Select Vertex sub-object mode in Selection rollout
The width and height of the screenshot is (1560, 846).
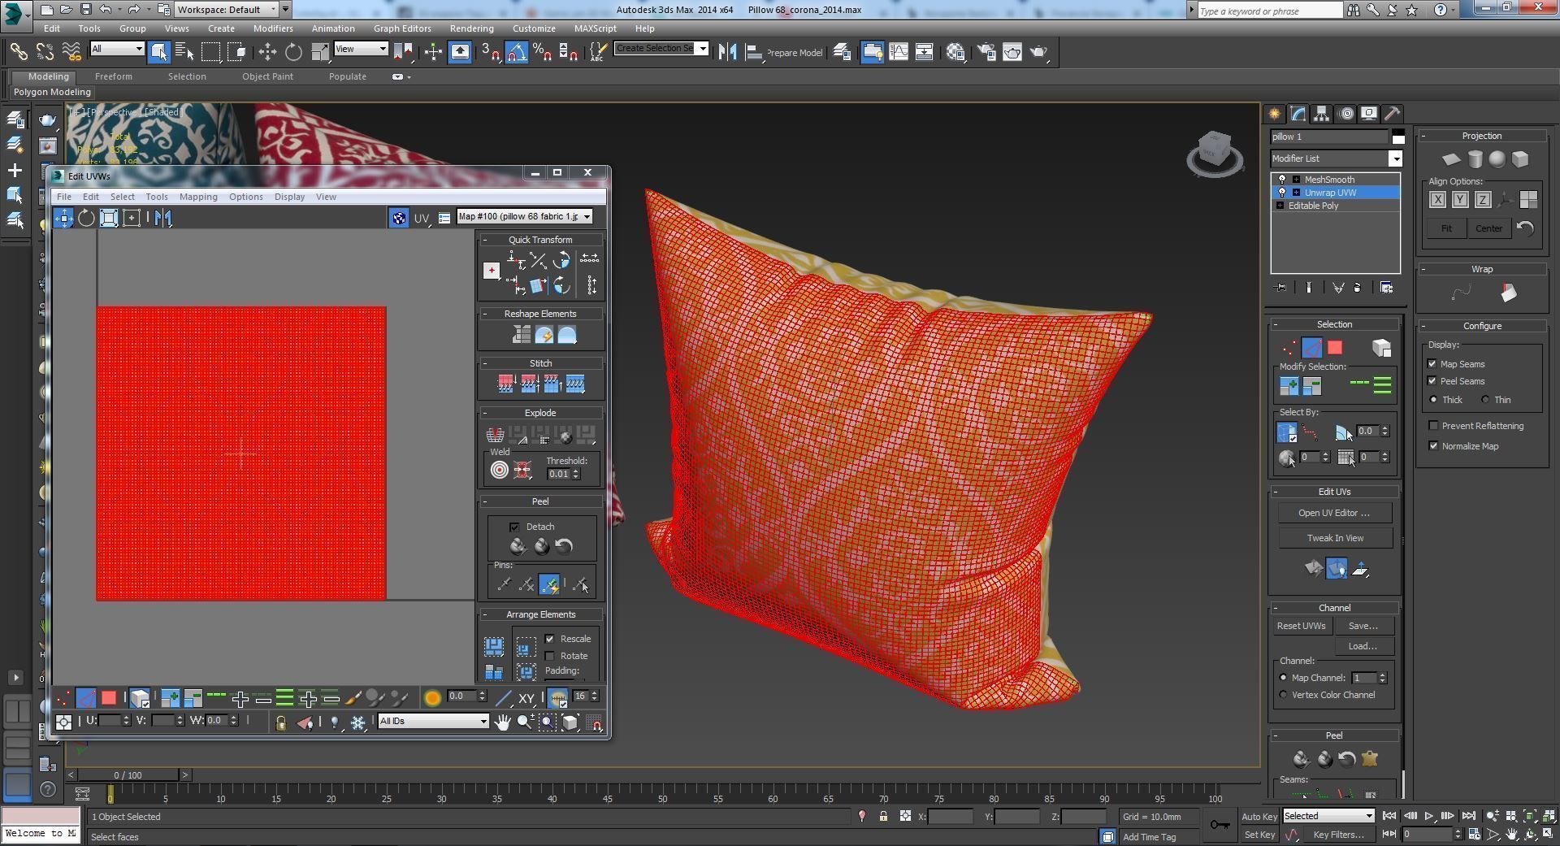[1289, 348]
